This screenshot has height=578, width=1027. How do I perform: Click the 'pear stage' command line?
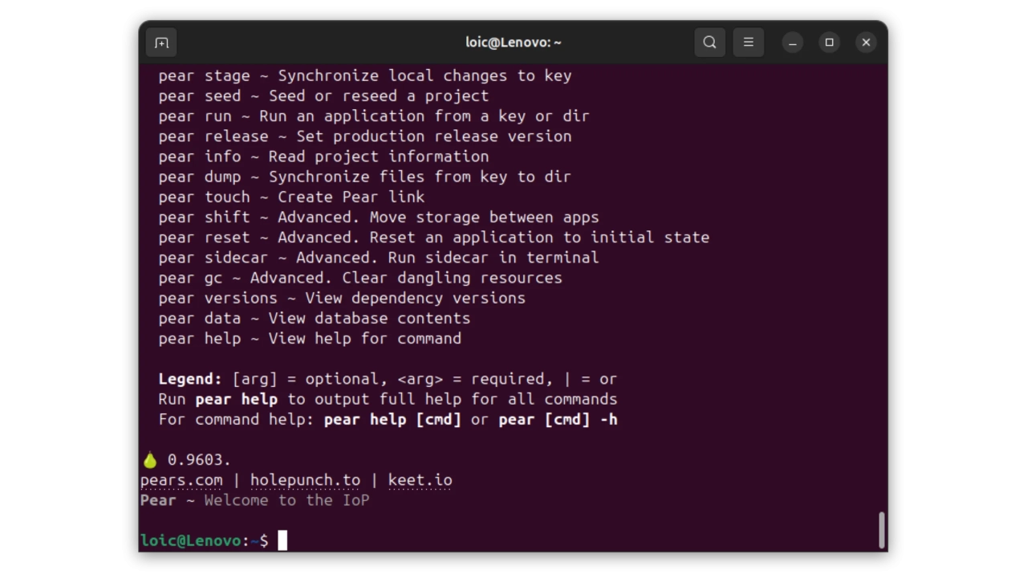pos(364,76)
